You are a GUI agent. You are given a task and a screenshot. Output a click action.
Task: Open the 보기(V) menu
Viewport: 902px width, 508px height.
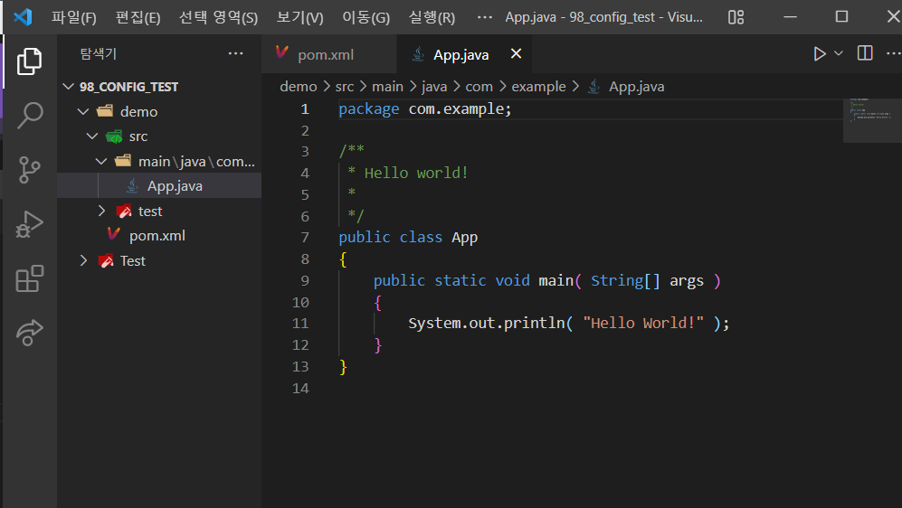tap(299, 17)
